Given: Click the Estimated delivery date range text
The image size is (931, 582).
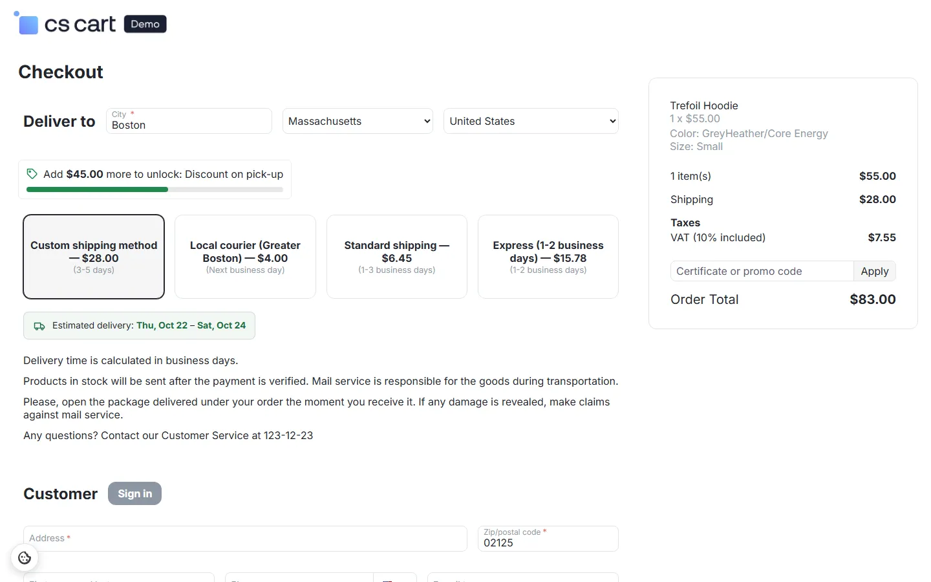Looking at the screenshot, I should (x=191, y=325).
